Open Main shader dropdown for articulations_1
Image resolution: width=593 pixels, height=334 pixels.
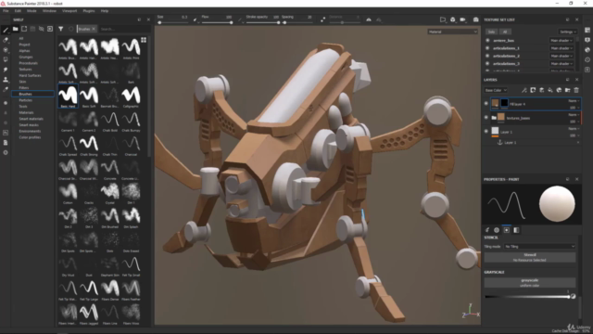pyautogui.click(x=561, y=48)
